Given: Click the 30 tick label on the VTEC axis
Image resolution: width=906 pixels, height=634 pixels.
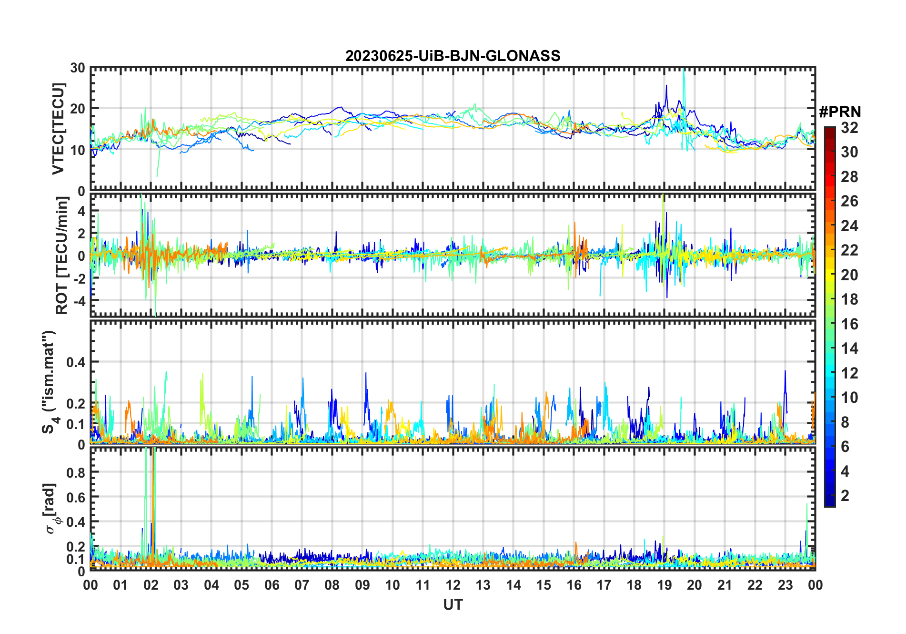Looking at the screenshot, I should tap(78, 68).
